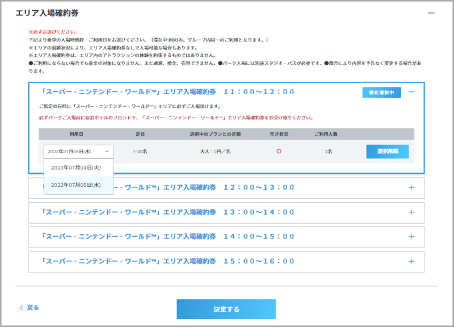
Task: Click the ご指定の日時に entry guarantee sentence
Action: tap(130, 106)
